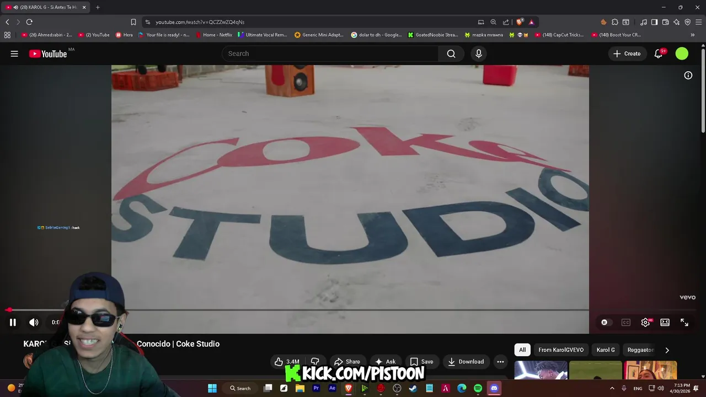The width and height of the screenshot is (706, 397).
Task: Pause the video playback
Action: (13, 323)
